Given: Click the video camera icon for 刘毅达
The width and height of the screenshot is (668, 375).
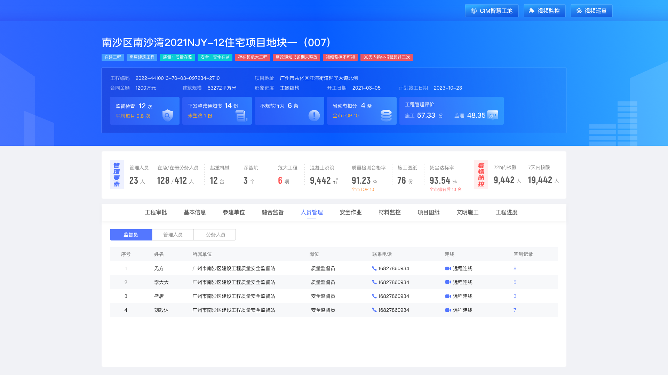Looking at the screenshot, I should point(448,310).
